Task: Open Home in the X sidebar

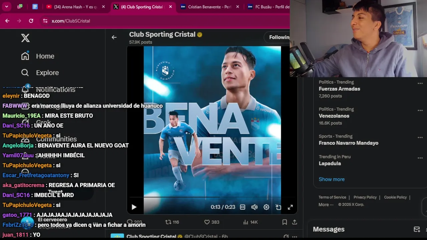Action: [x=37, y=56]
